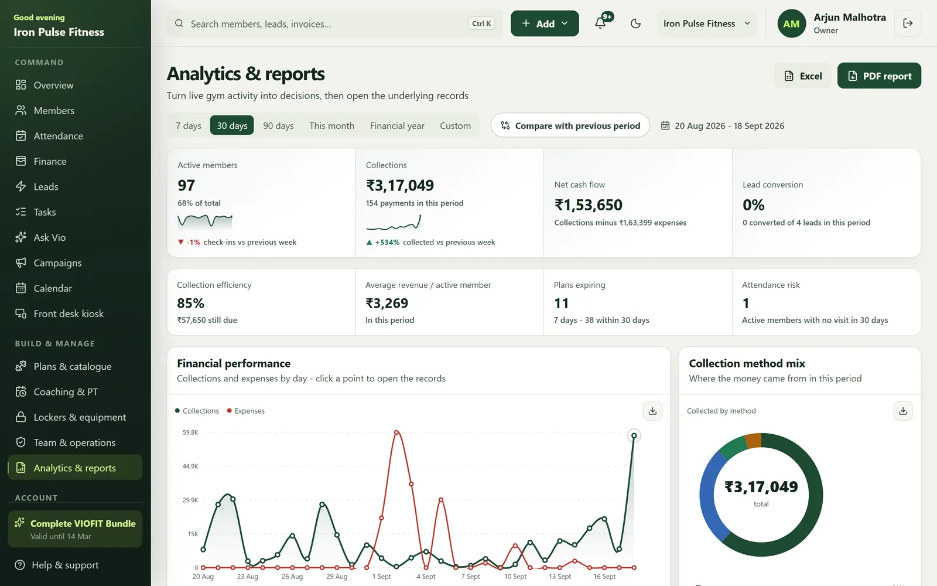
Task: Open Plans & catalogue
Action: click(x=75, y=366)
